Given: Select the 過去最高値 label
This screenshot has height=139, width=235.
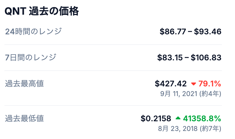Looking at the screenshot, I should pos(24,83).
